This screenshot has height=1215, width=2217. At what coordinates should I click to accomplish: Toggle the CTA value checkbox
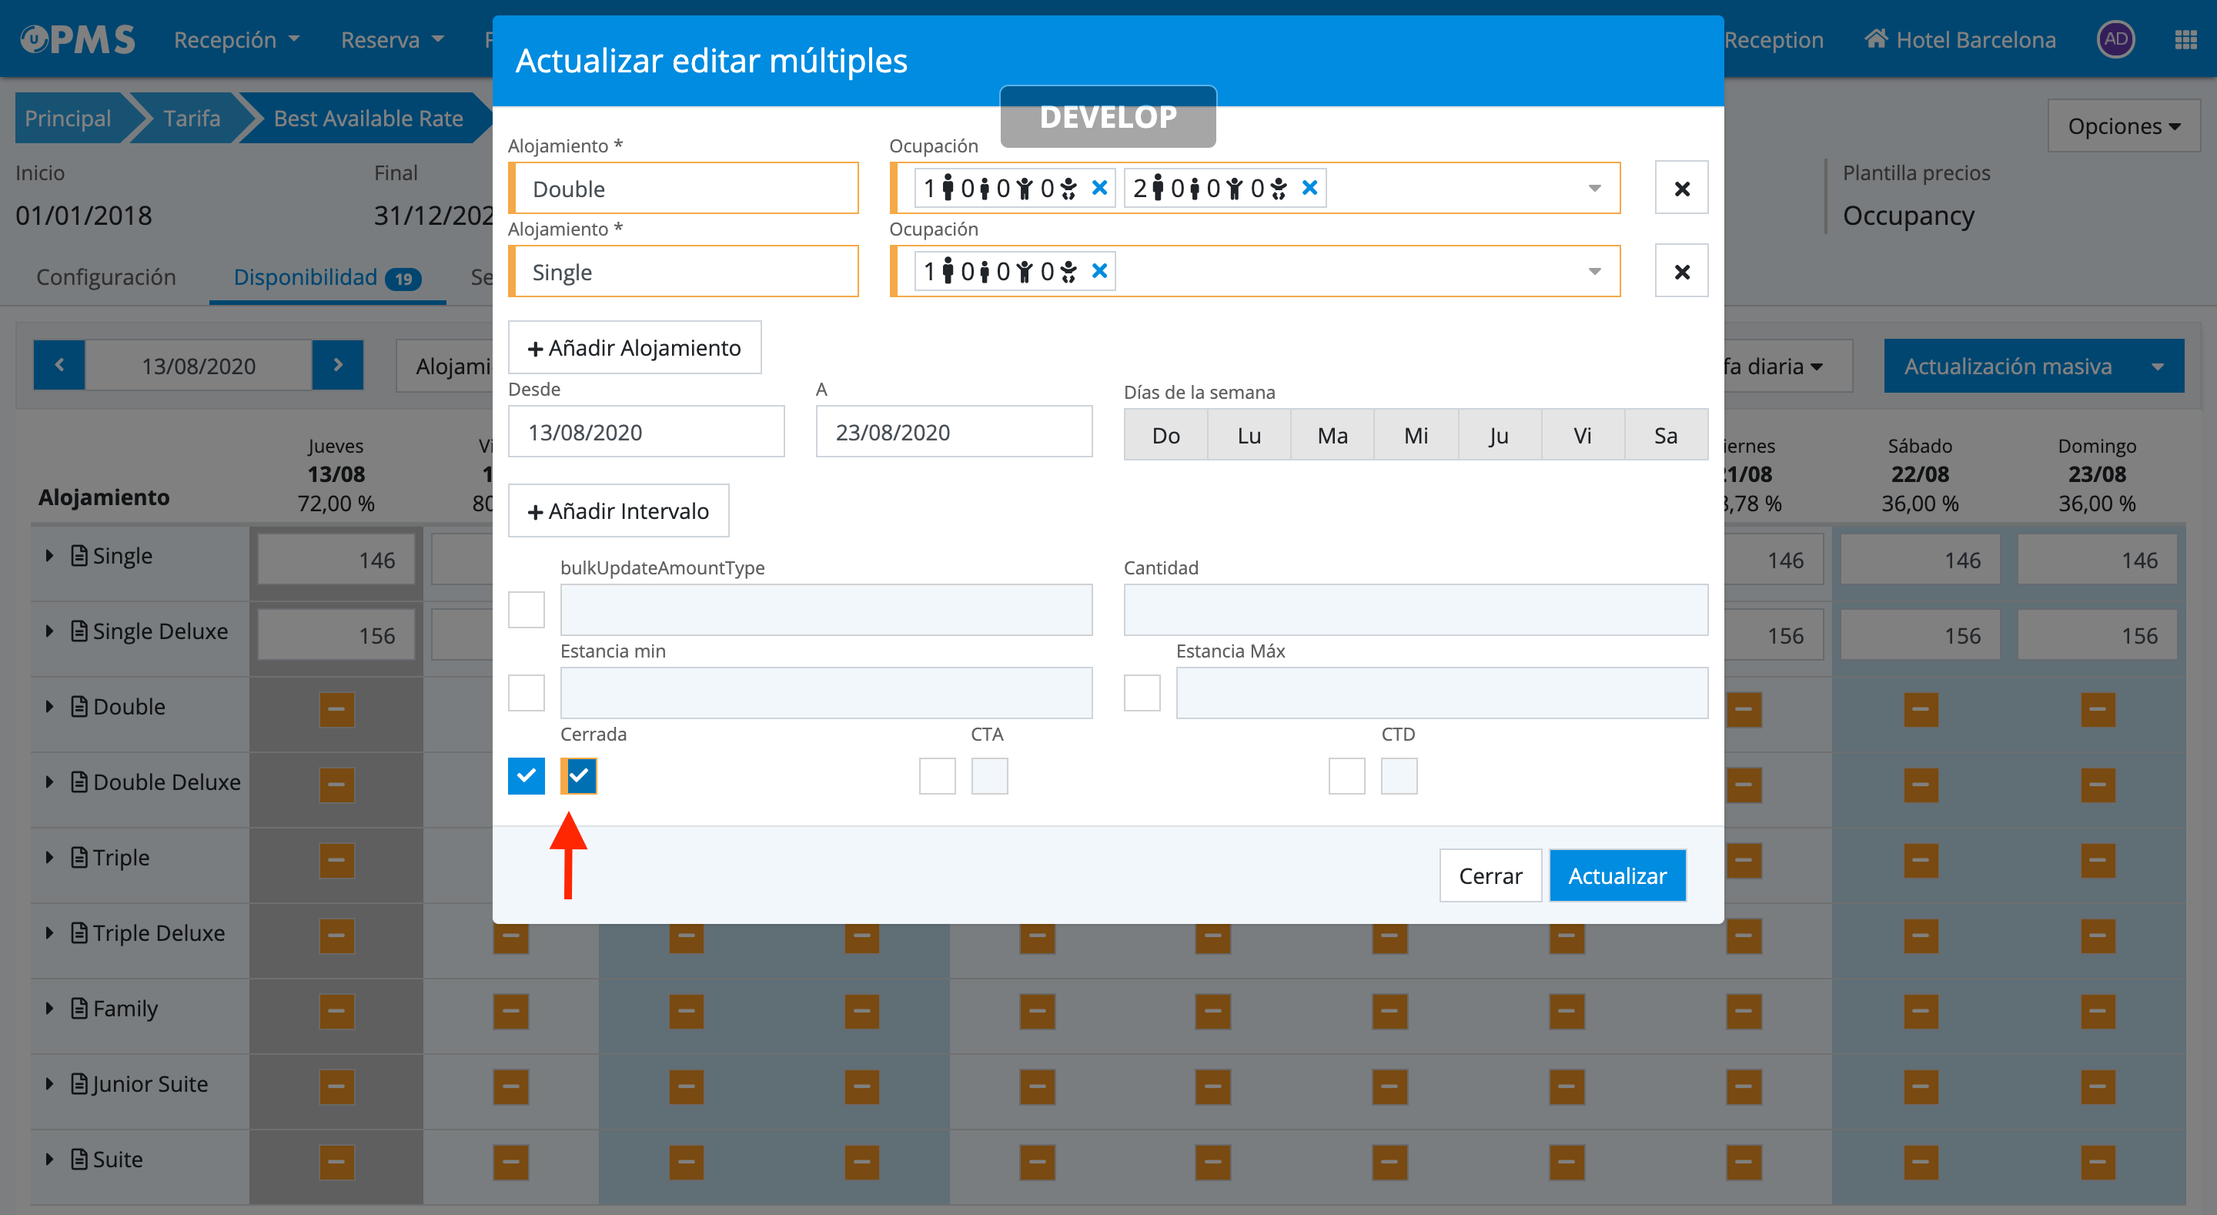point(990,776)
